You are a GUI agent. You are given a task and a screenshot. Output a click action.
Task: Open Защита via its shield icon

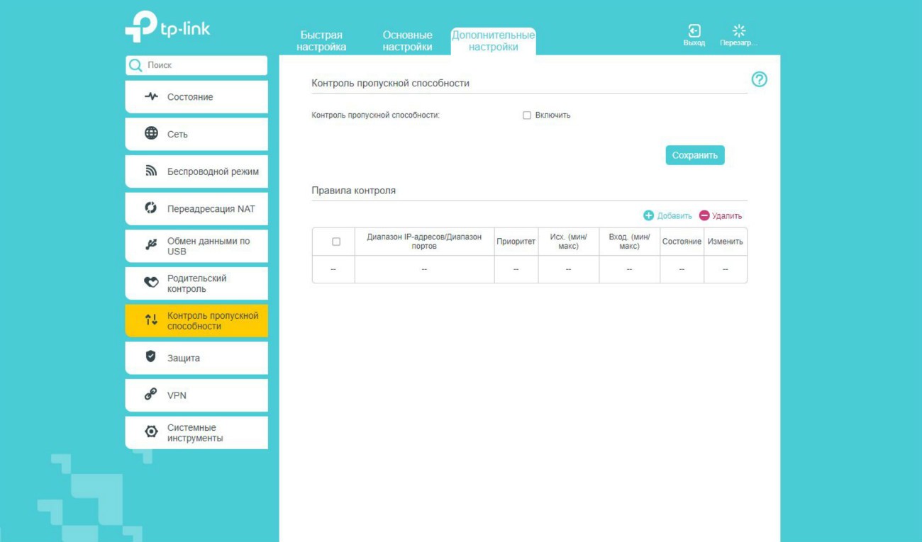click(x=151, y=357)
